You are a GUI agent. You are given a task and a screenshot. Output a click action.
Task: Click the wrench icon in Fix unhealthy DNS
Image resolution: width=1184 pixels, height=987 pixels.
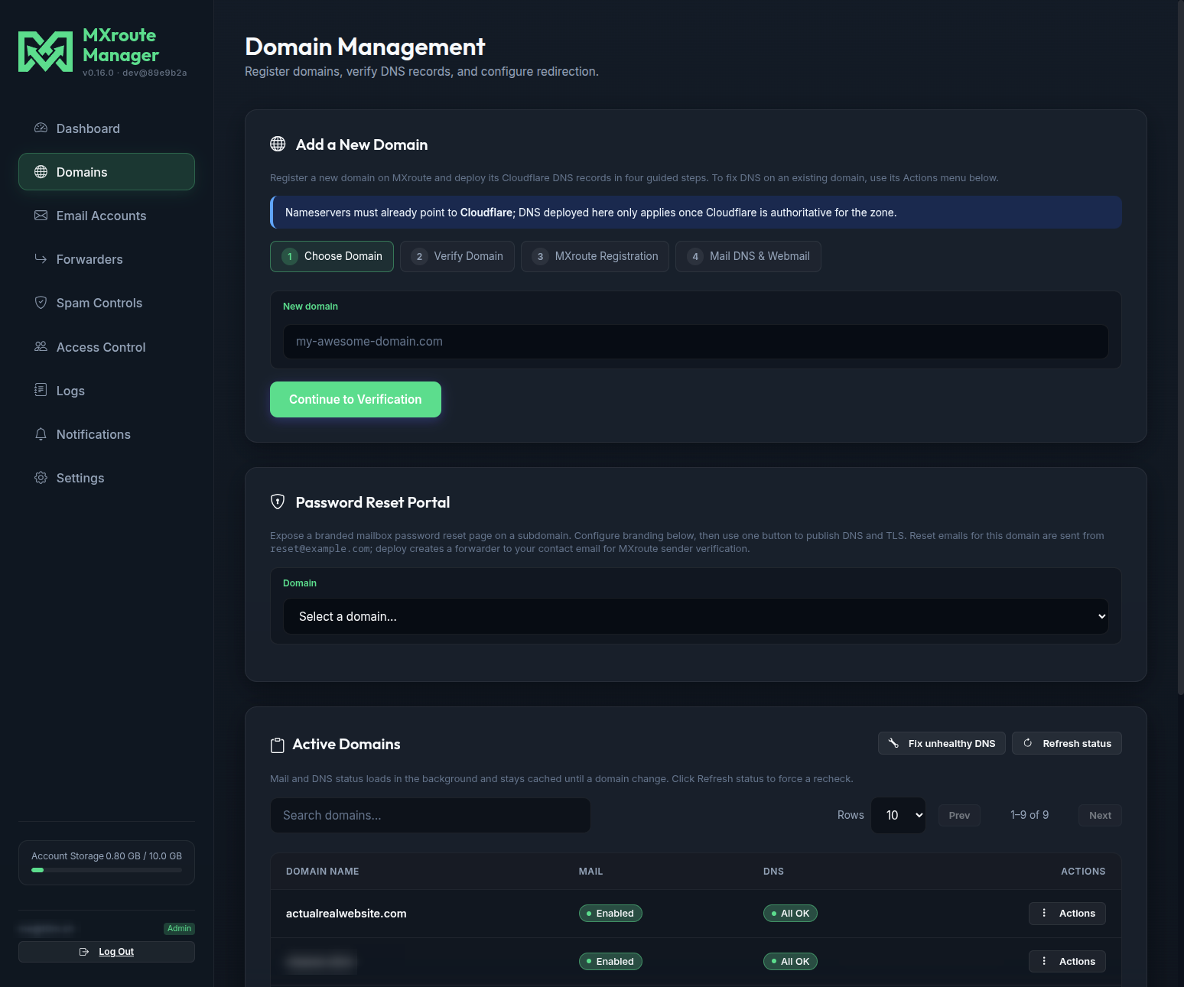[893, 743]
